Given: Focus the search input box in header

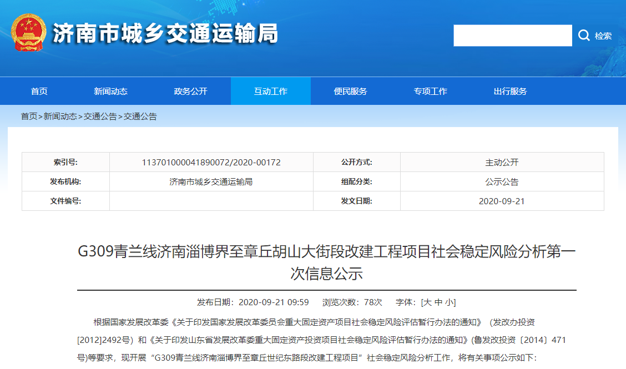Looking at the screenshot, I should (512, 36).
